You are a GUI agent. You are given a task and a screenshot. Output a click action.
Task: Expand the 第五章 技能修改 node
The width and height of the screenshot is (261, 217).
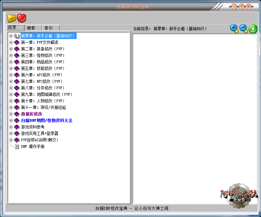[11, 68]
